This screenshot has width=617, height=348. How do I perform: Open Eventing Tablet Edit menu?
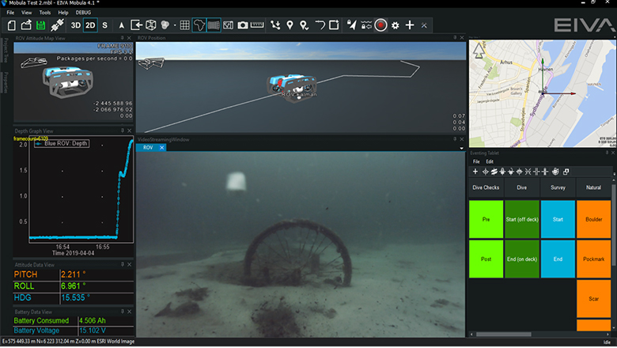[490, 161]
